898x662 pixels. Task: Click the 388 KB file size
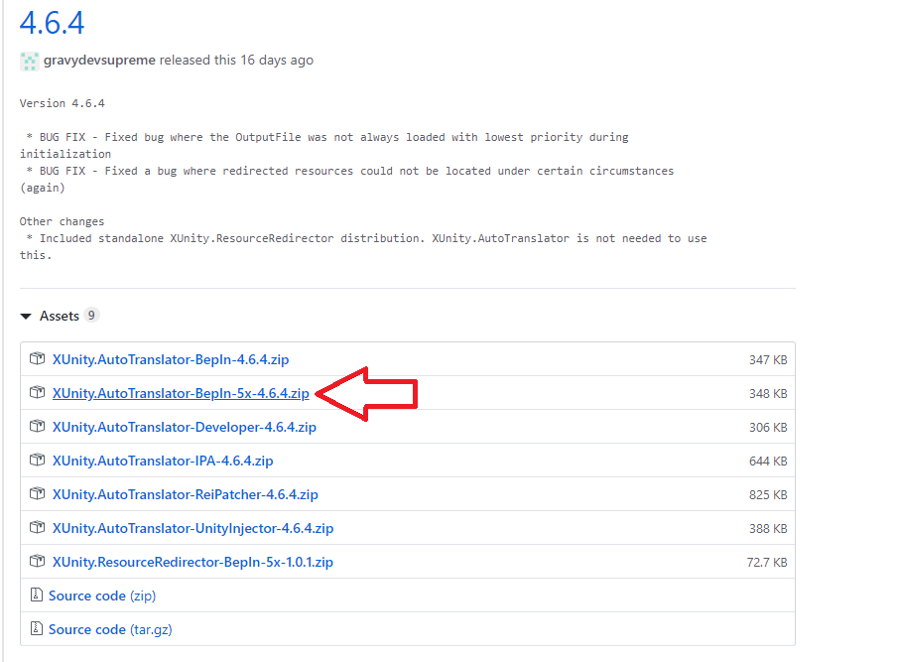(x=768, y=529)
